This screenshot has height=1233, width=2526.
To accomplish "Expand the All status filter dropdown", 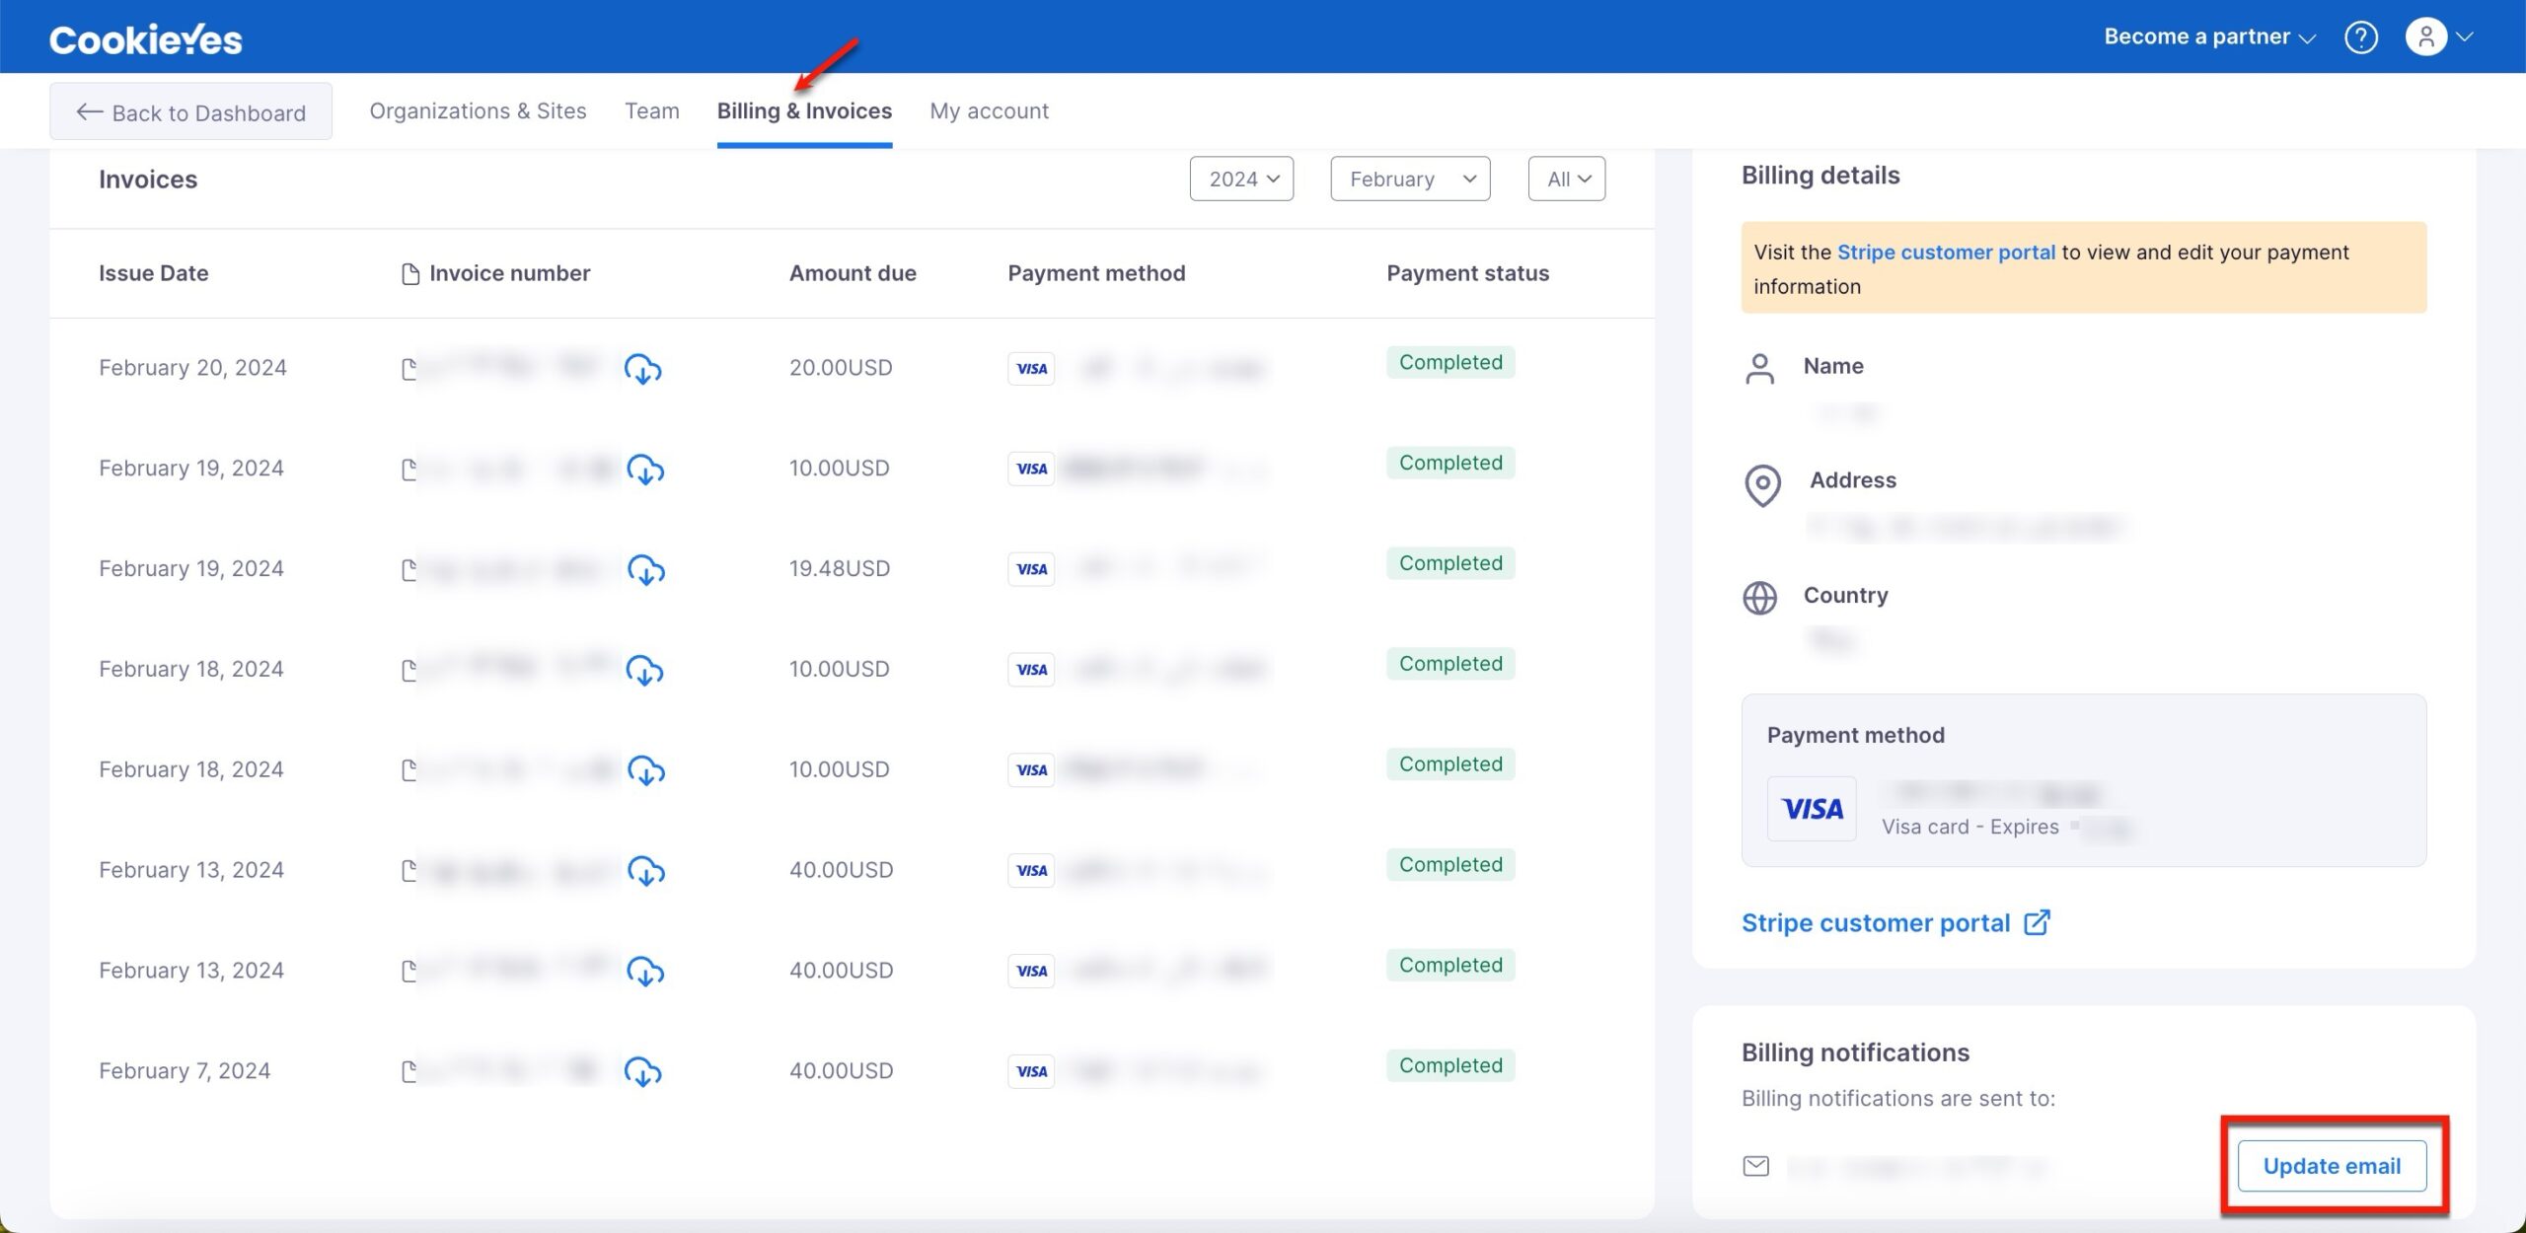I will [x=1567, y=180].
